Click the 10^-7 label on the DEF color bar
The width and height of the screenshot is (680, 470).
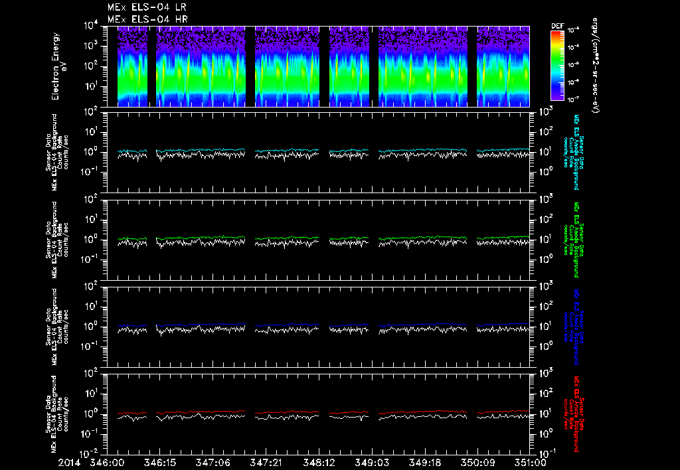574,100
